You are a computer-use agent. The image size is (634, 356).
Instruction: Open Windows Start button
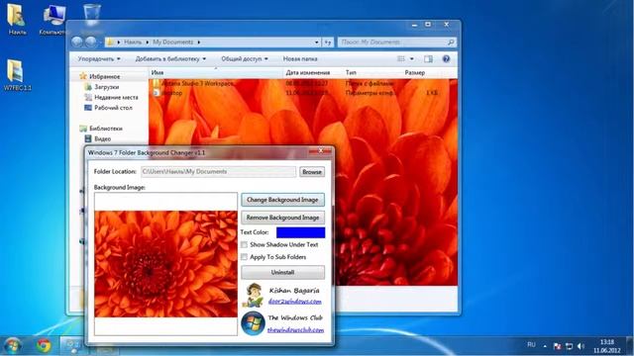tap(12, 346)
